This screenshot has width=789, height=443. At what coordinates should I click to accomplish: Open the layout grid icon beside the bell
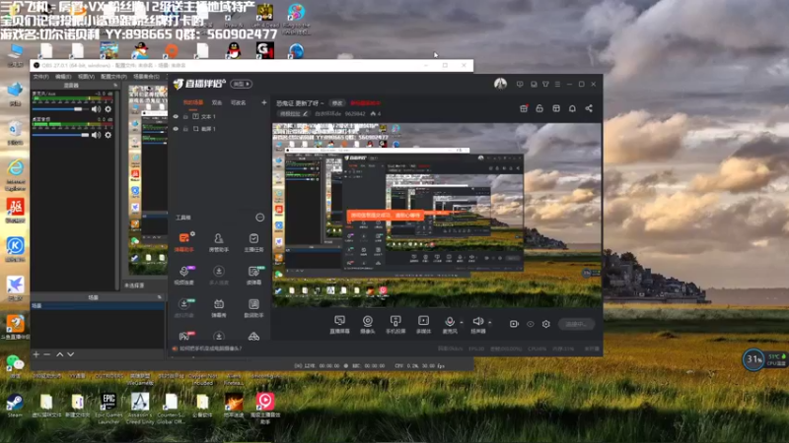[556, 108]
